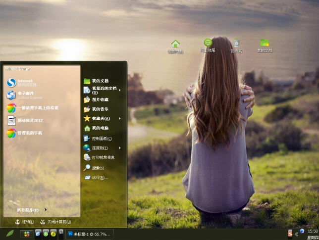Open 网上邻居 desktop icon
Image resolution: width=319 pixels, height=240 pixels.
tap(208, 46)
